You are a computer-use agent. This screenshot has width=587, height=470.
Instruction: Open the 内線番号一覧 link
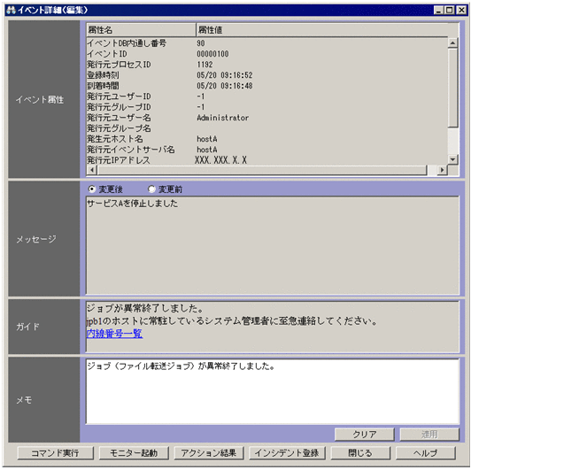[114, 334]
